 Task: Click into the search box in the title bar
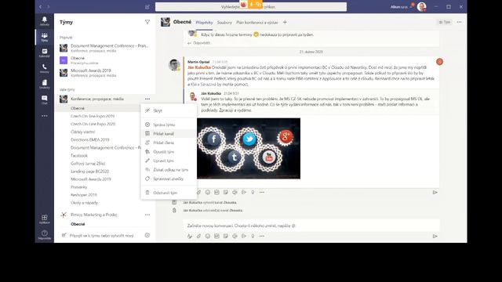(251, 7)
